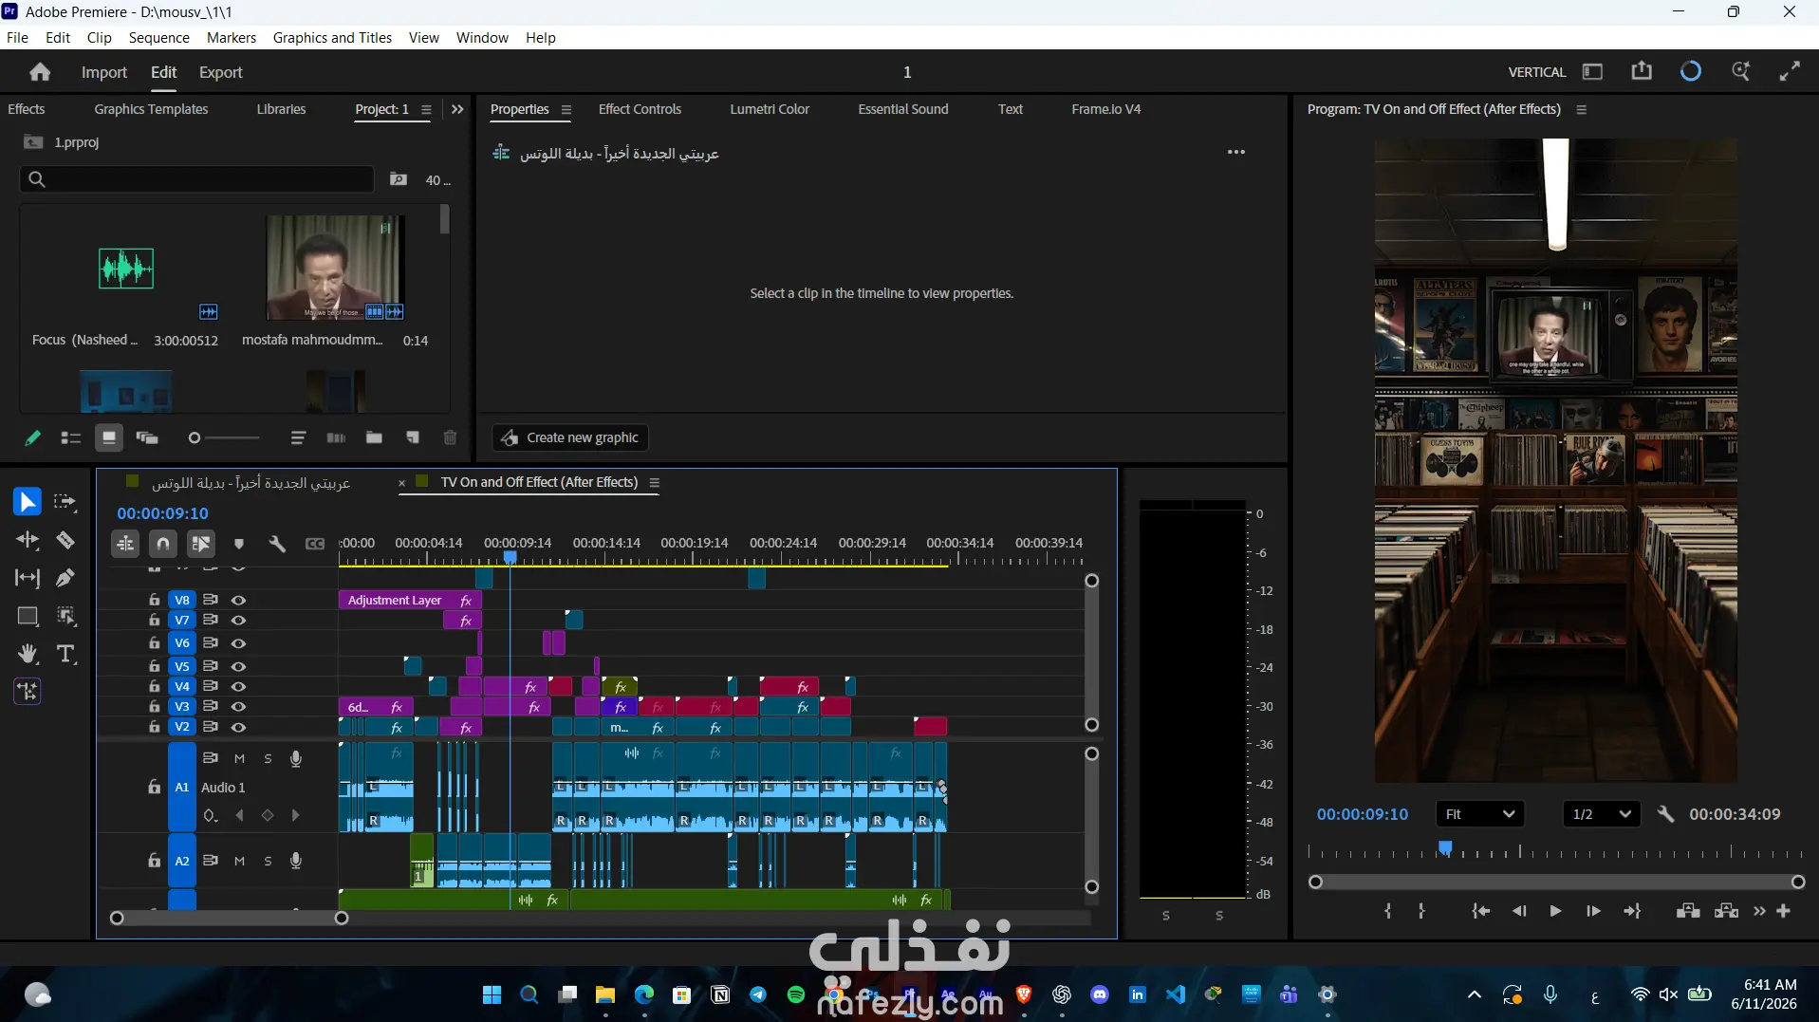Click the Project panel search field
The width and height of the screenshot is (1819, 1022).
point(197,179)
